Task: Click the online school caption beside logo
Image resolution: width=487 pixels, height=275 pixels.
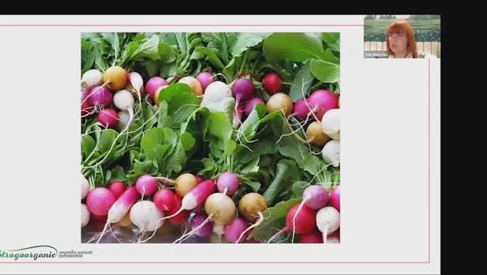Action: coord(75,254)
